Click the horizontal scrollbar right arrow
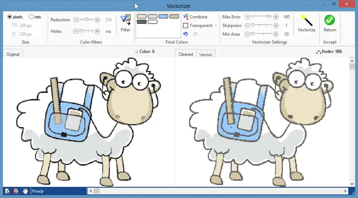 [346, 191]
